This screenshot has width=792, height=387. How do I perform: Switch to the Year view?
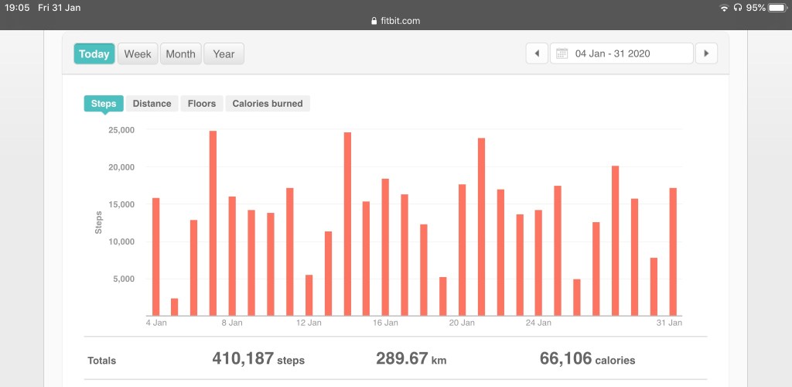pyautogui.click(x=224, y=54)
